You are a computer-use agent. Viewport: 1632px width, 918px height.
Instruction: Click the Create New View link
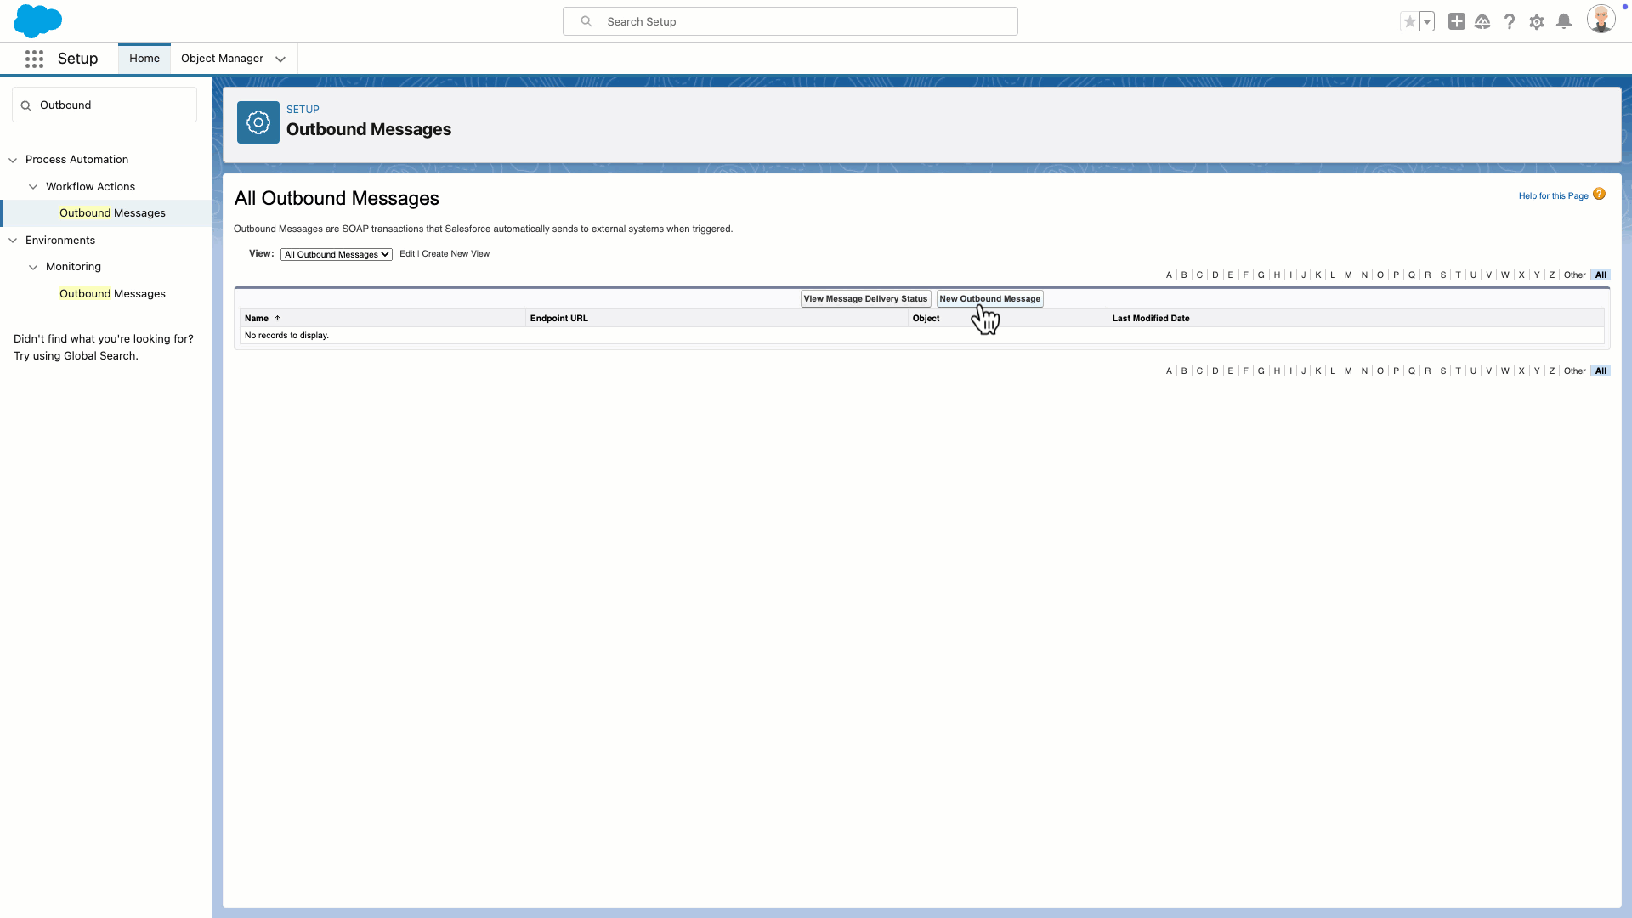[456, 254]
